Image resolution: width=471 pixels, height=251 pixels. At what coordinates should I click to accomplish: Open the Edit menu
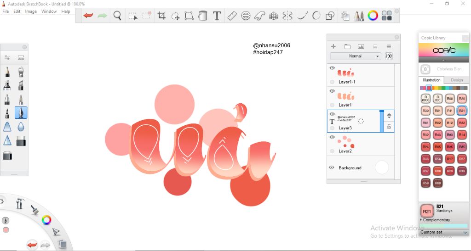[17, 11]
